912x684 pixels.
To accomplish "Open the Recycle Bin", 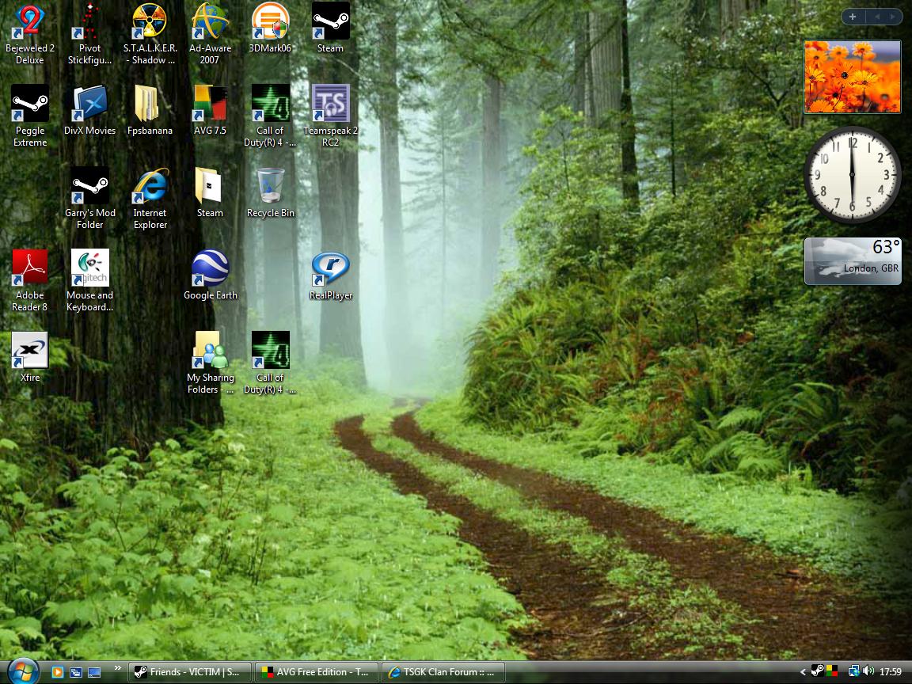I will click(x=270, y=185).
